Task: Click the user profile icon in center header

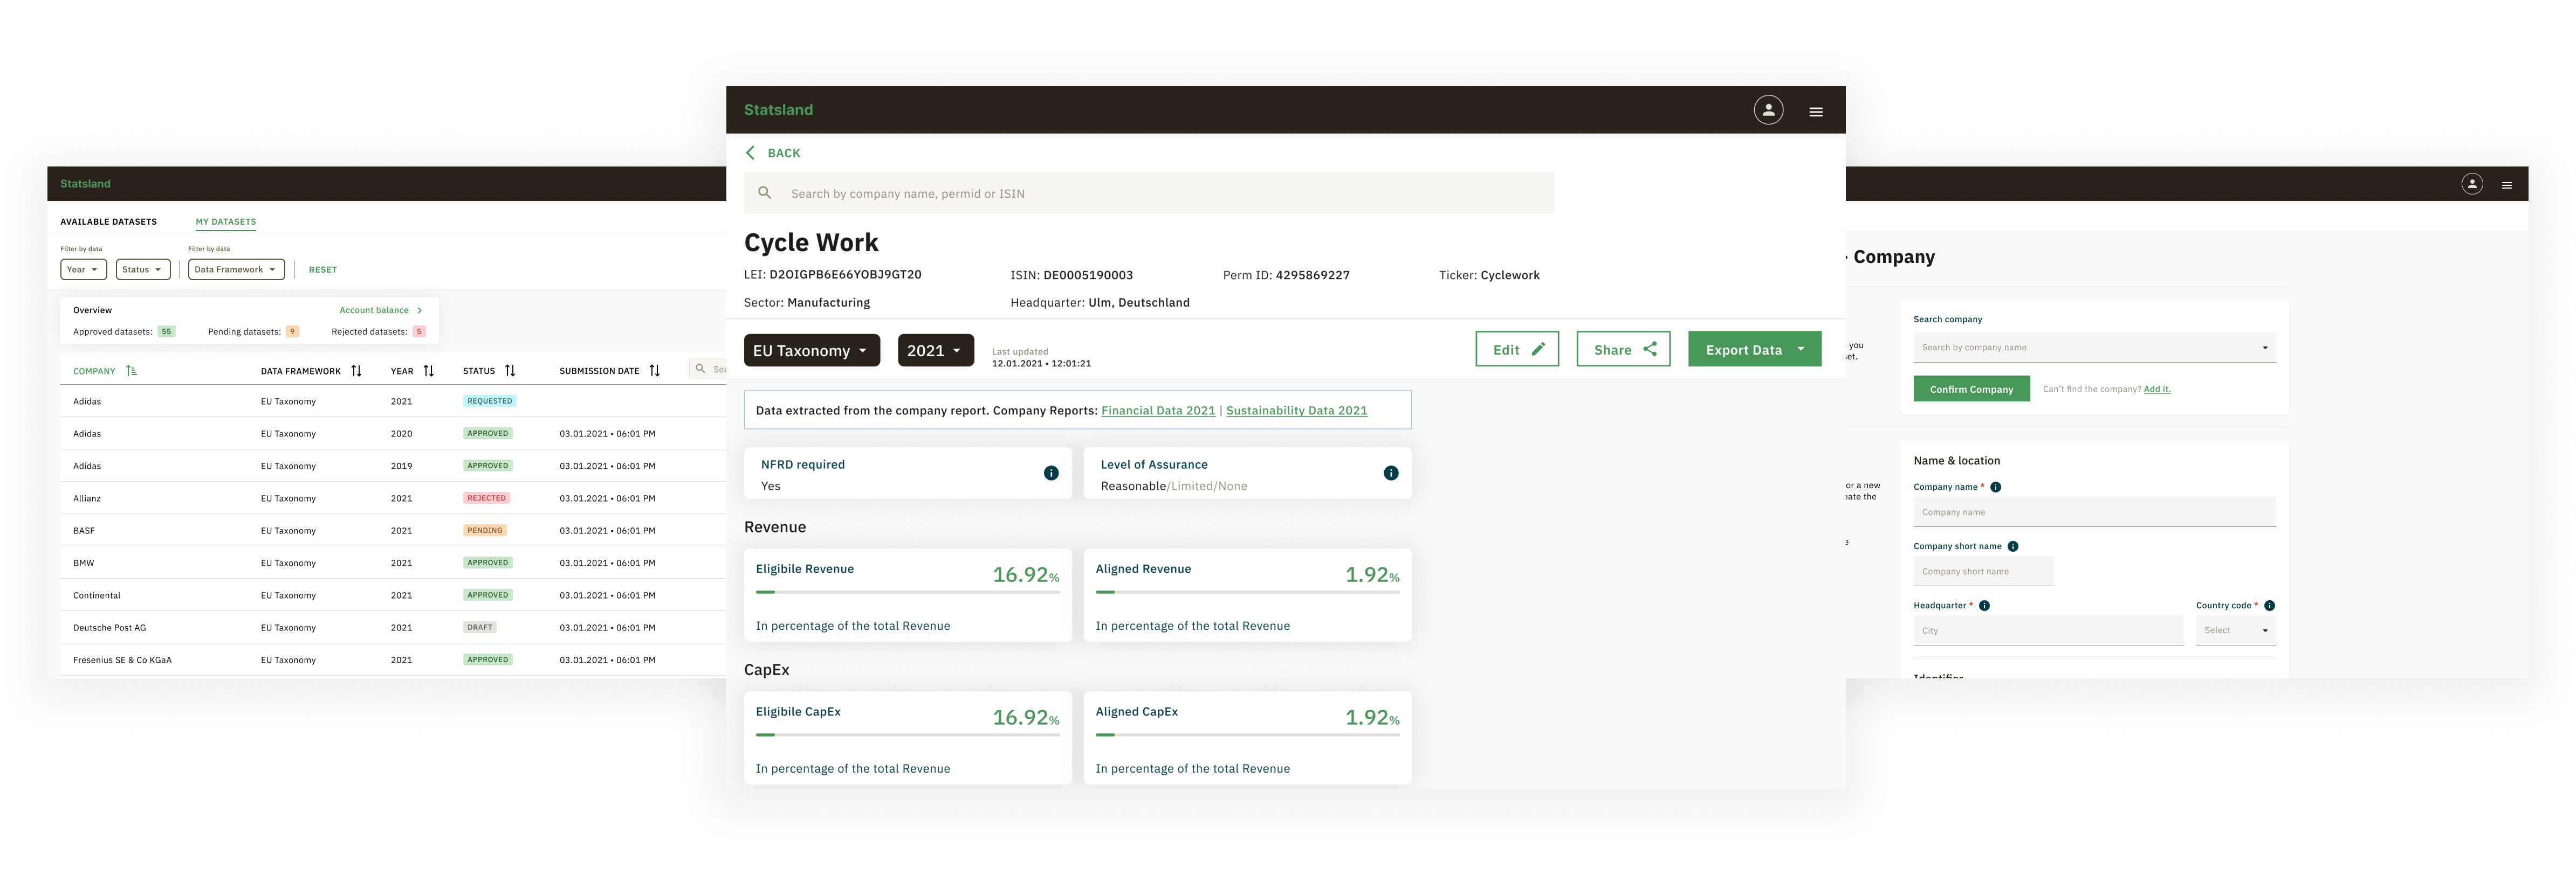Action: coord(1768,110)
